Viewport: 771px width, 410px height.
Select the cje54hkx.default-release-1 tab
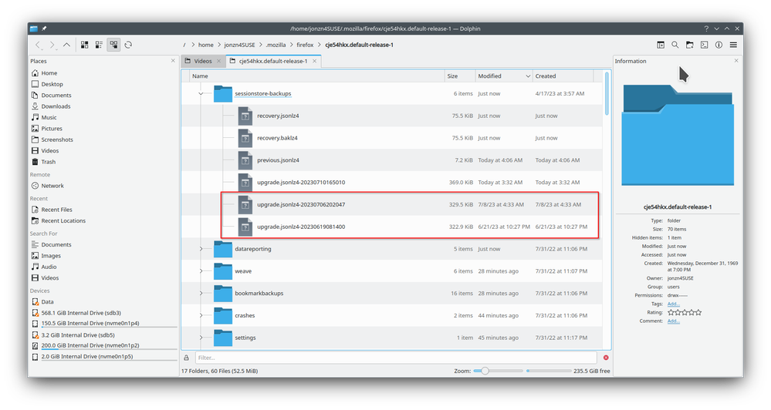click(x=273, y=61)
